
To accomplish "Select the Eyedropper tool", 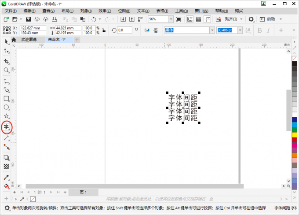I will pyautogui.click(x=7, y=178).
